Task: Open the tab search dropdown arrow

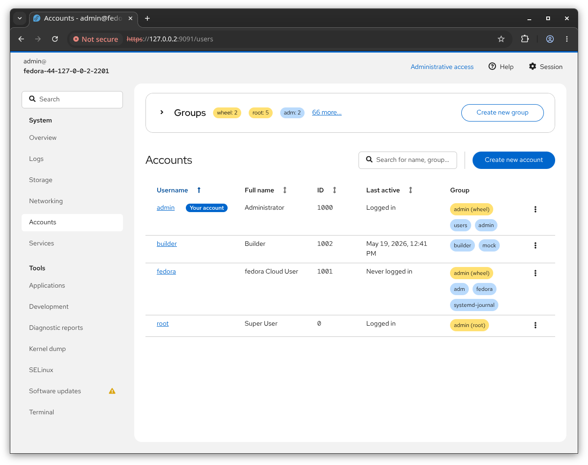Action: tap(20, 18)
